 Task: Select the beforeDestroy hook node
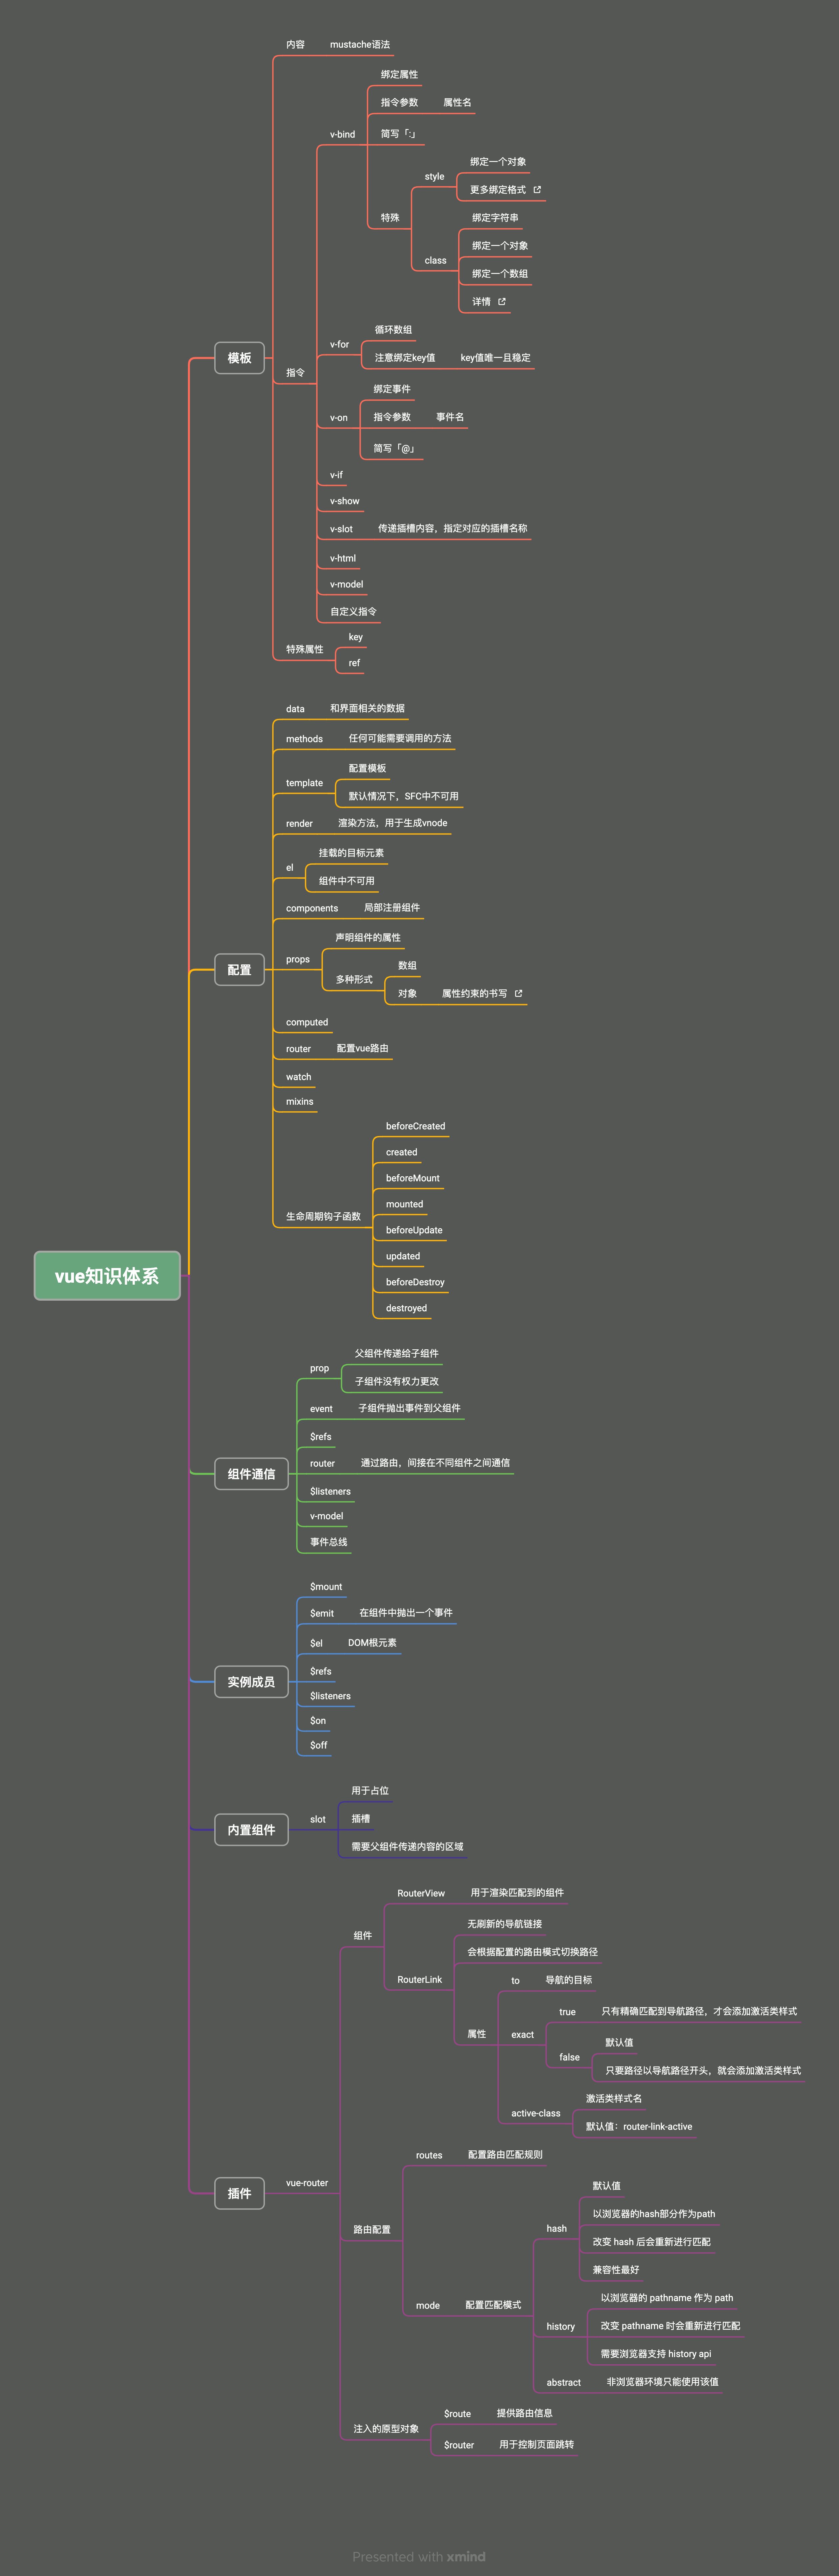tap(415, 1283)
